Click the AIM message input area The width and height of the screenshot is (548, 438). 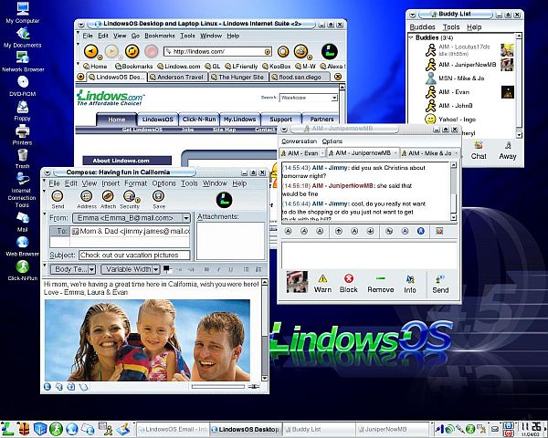[x=369, y=255]
